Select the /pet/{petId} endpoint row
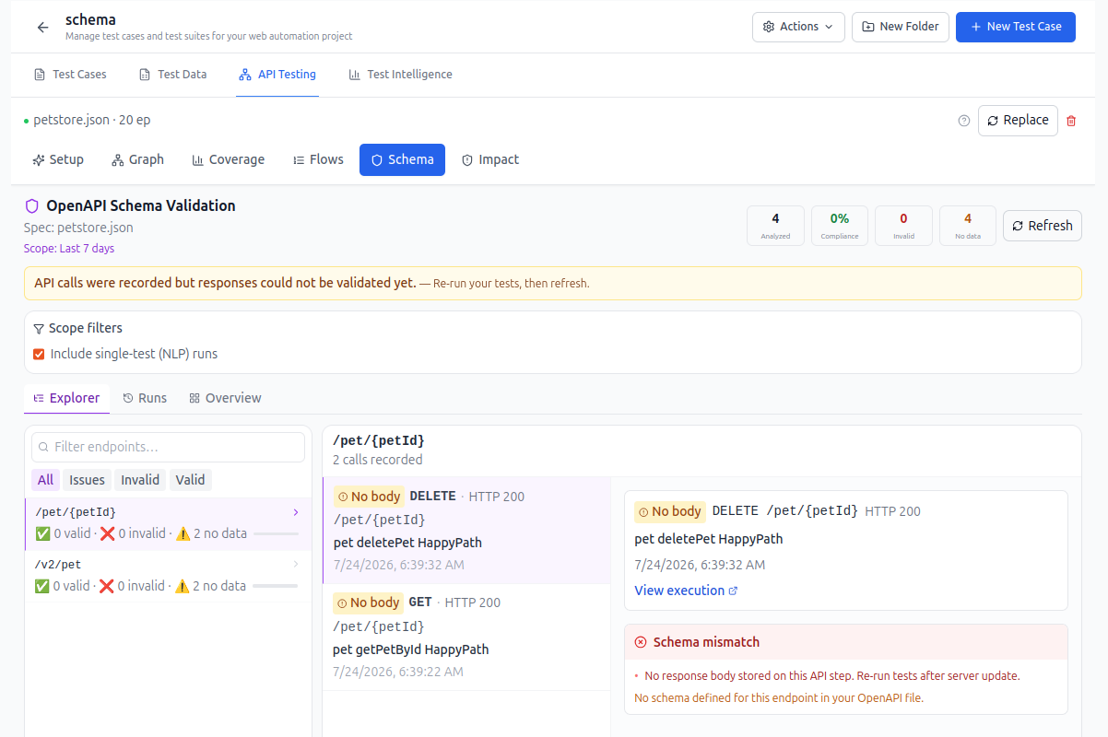 pos(168,524)
